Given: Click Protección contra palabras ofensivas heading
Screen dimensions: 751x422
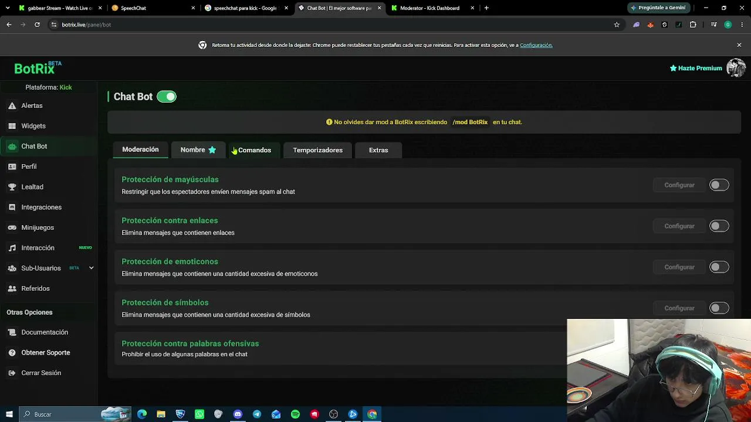Looking at the screenshot, I should pos(190,343).
